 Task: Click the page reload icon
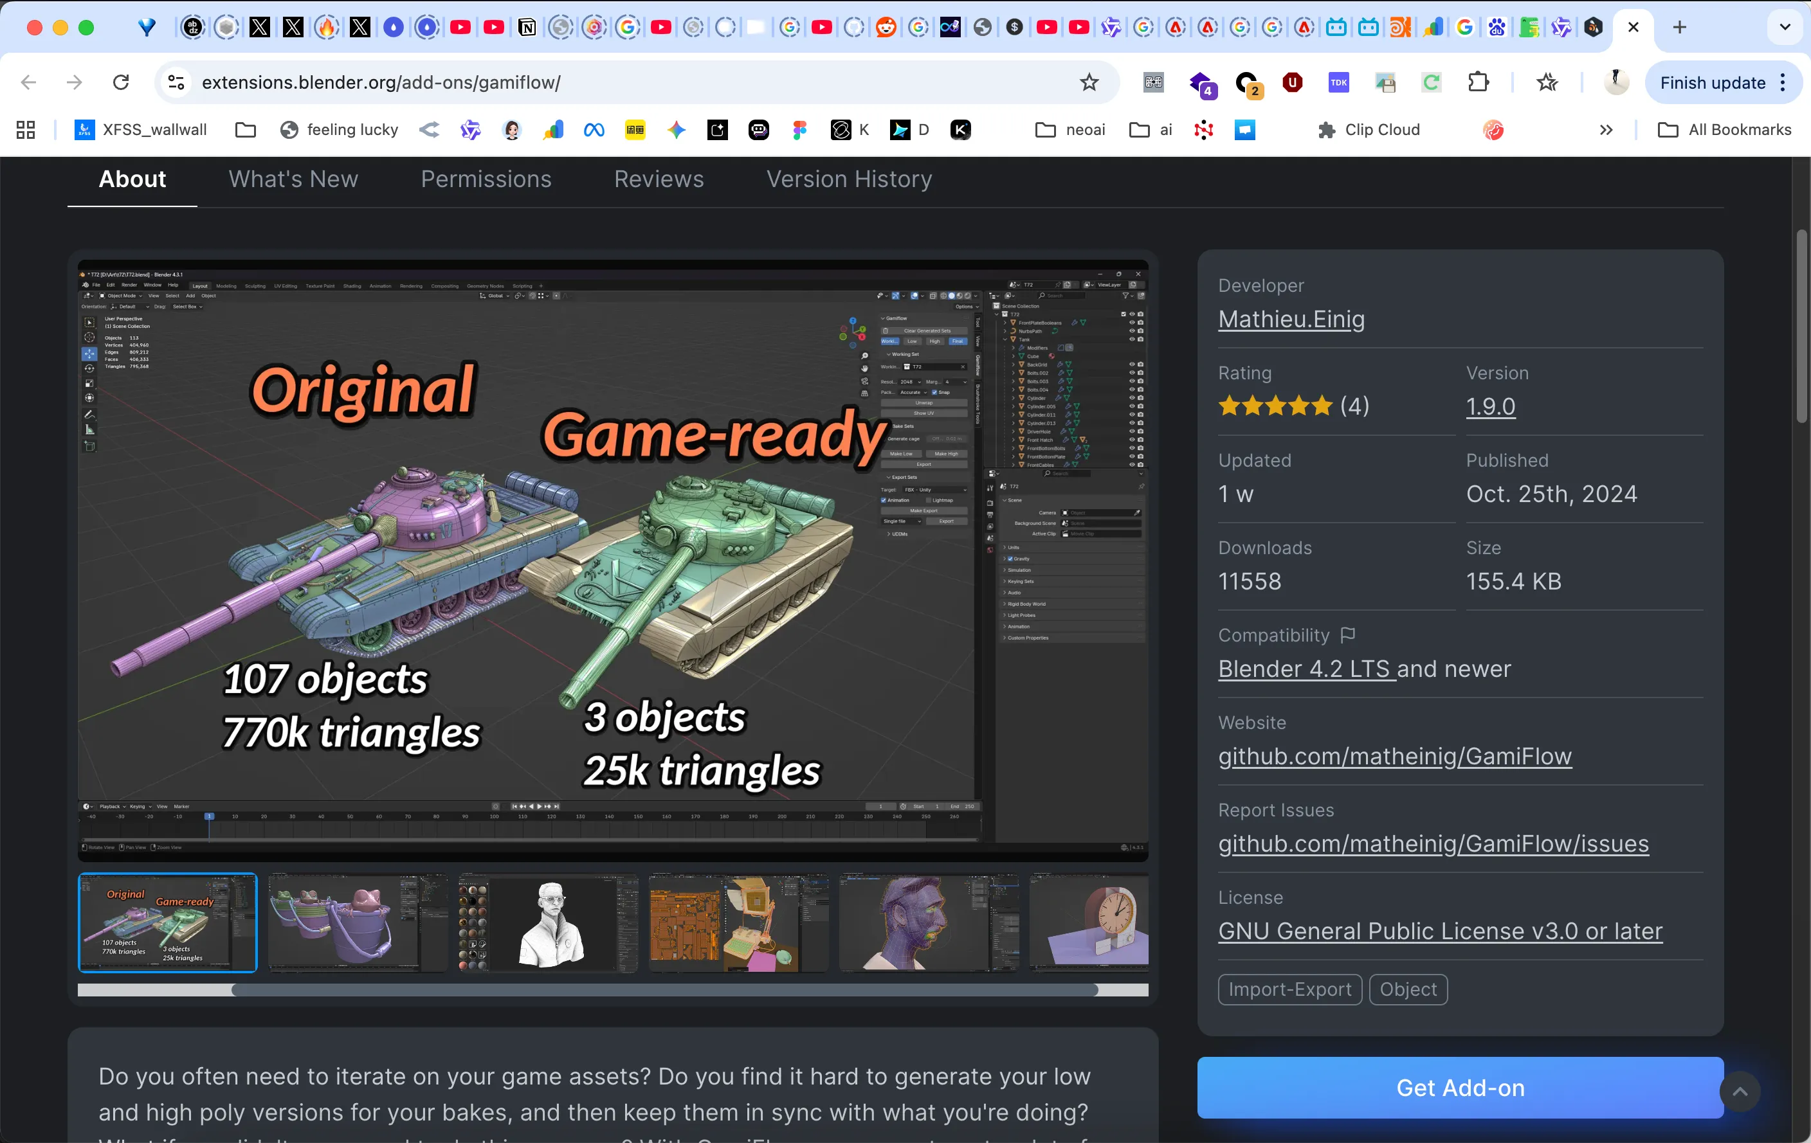(121, 82)
